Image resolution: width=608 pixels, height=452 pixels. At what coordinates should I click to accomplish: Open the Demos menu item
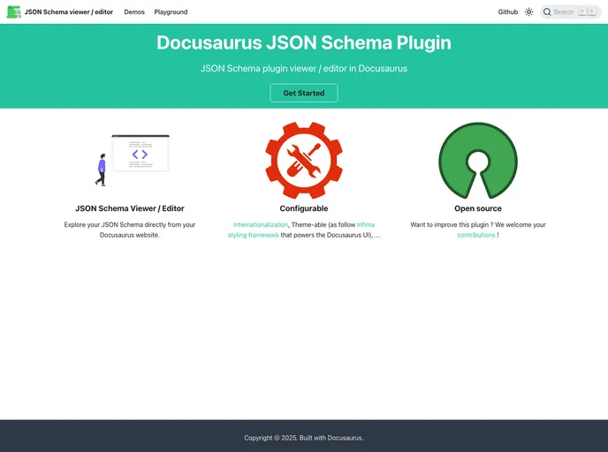(x=134, y=12)
